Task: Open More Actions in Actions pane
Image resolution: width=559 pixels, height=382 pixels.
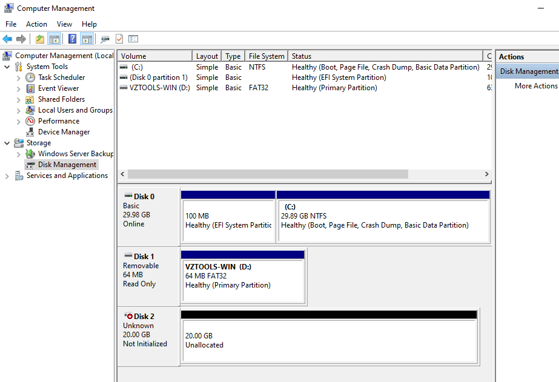Action: 536,86
